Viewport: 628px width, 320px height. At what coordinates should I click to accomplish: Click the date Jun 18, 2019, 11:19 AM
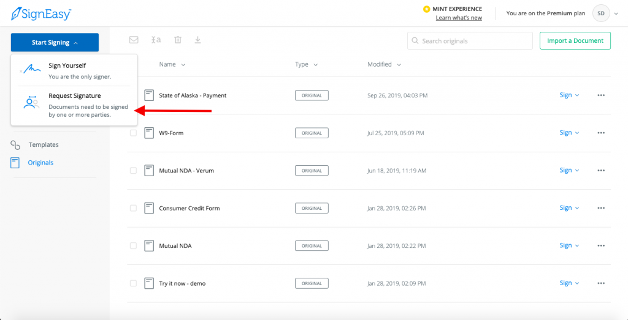click(x=397, y=171)
